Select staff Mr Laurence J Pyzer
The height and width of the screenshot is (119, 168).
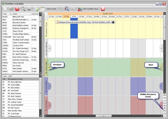[x=20, y=79]
